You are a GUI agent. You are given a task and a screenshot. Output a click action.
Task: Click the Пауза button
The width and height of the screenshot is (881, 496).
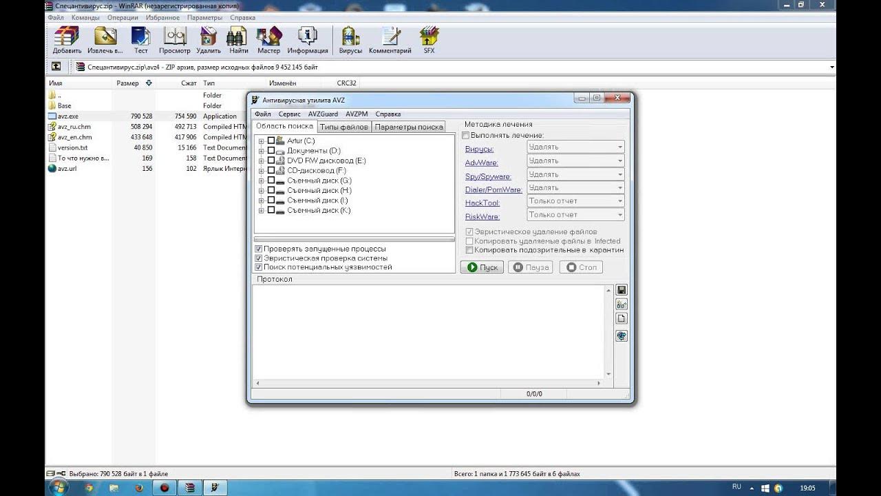click(530, 267)
